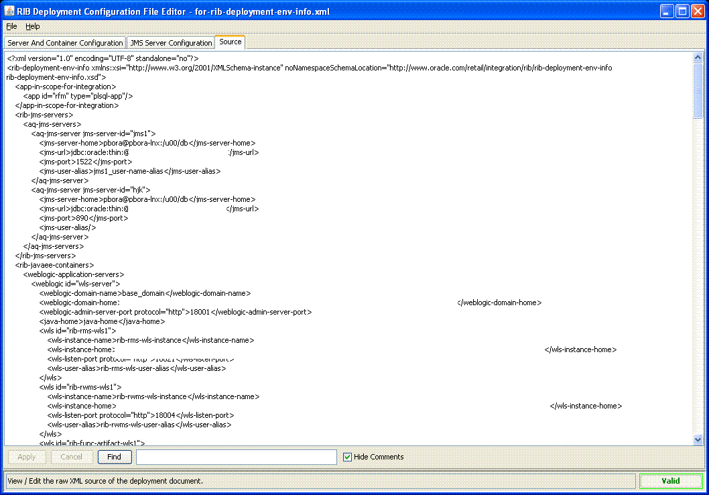Click the scrollbar up arrow
The height and width of the screenshot is (495, 709).
click(x=698, y=58)
